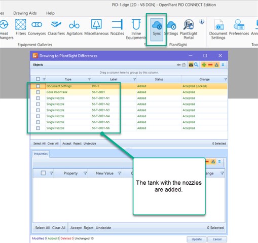Click the Status column header
The height and width of the screenshot is (243, 258).
(x=159, y=79)
